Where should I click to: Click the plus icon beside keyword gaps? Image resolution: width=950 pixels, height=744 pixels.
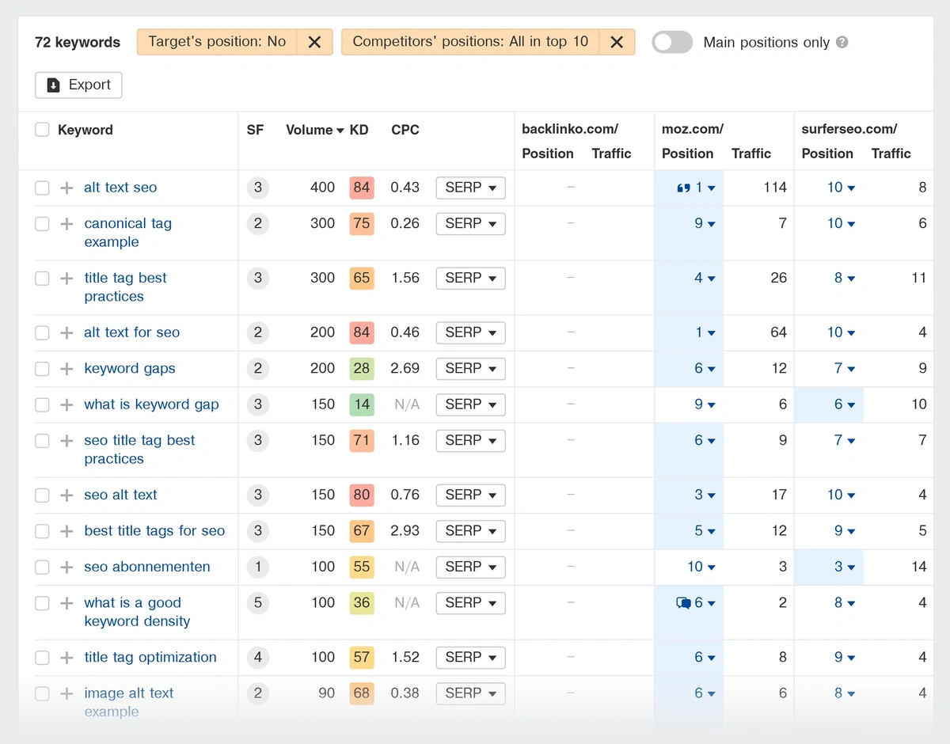66,369
